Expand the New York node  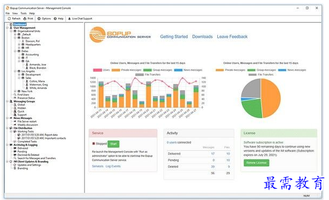coord(15,91)
